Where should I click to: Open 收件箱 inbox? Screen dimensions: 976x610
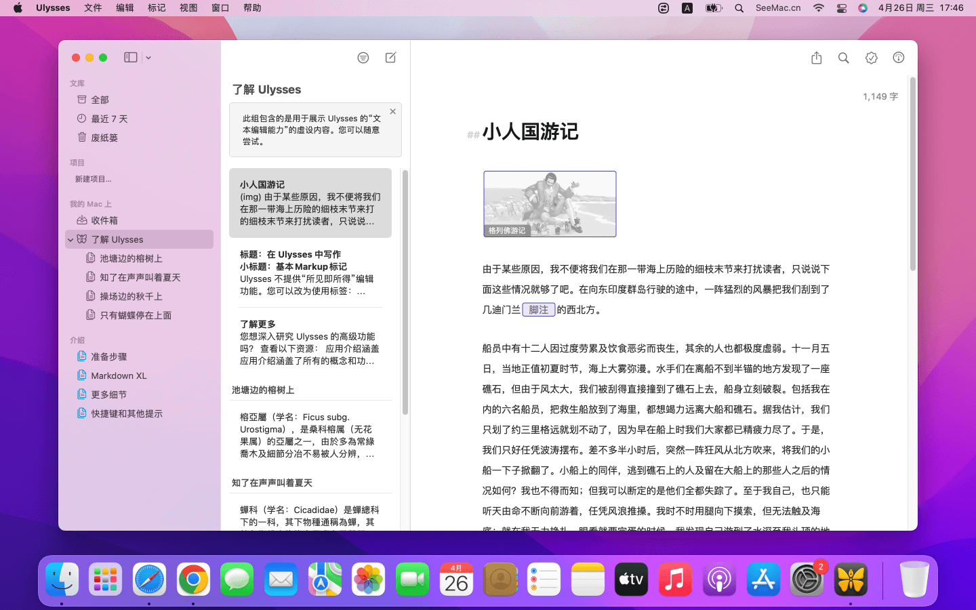(104, 220)
